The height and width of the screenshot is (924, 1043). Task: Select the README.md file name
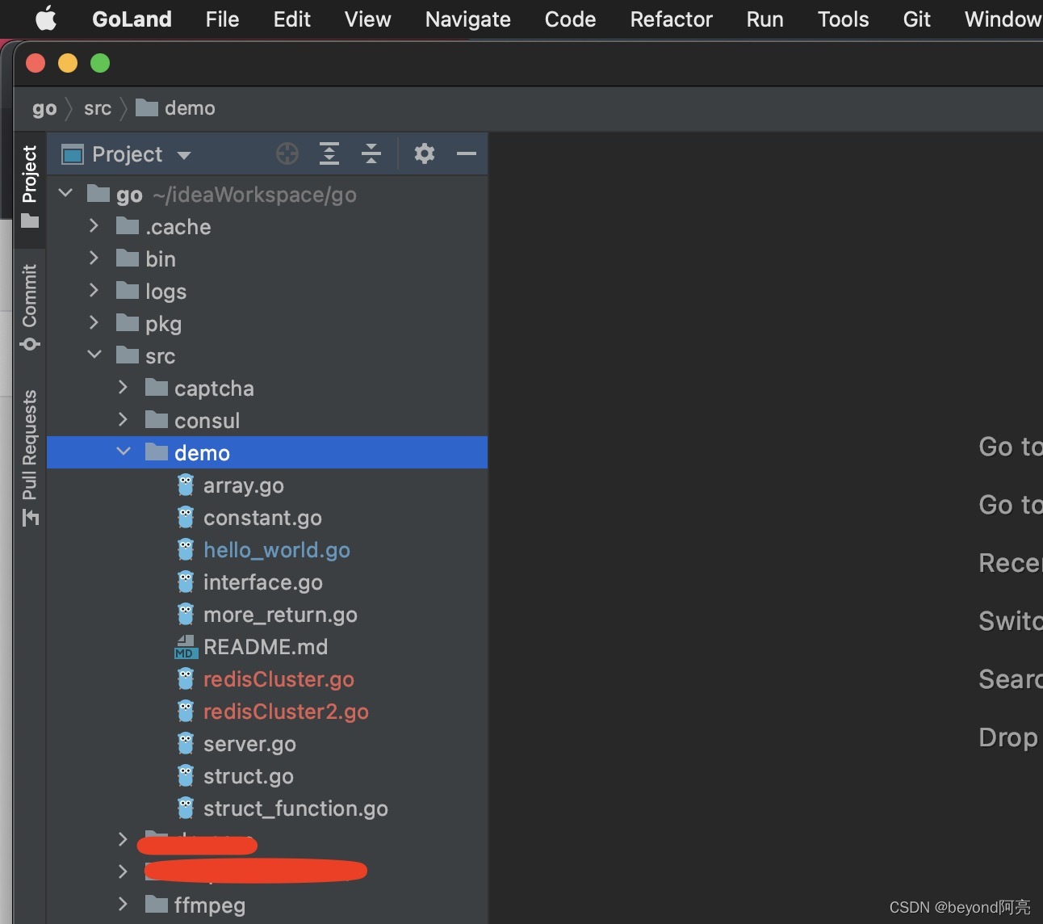coord(266,647)
